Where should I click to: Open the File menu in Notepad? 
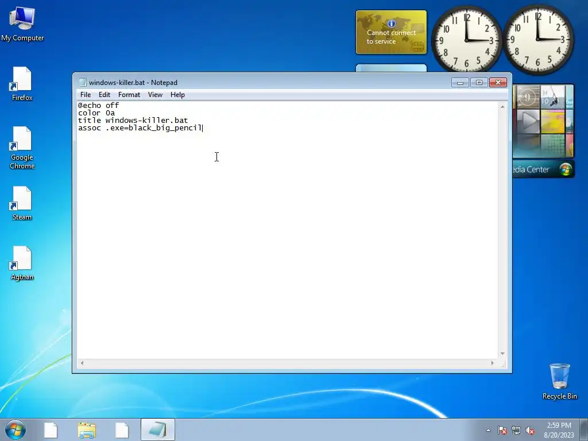(86, 95)
